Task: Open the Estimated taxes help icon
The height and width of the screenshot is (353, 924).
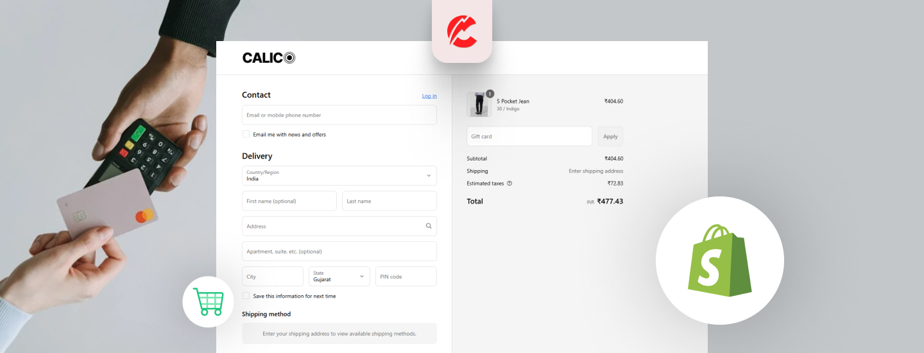Action: 509,184
